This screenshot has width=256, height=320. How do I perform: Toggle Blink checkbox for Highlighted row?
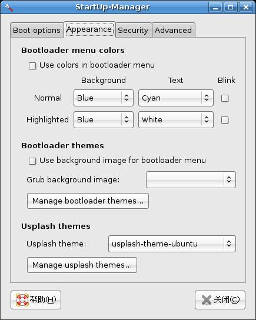pyautogui.click(x=225, y=120)
